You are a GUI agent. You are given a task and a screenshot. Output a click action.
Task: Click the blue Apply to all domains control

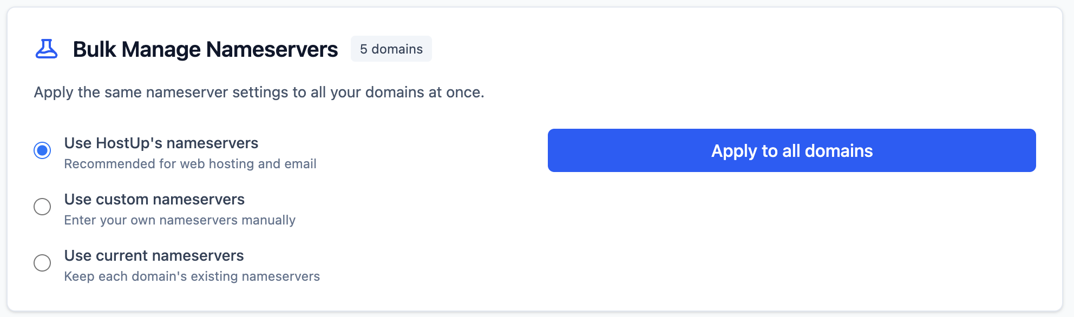coord(791,151)
